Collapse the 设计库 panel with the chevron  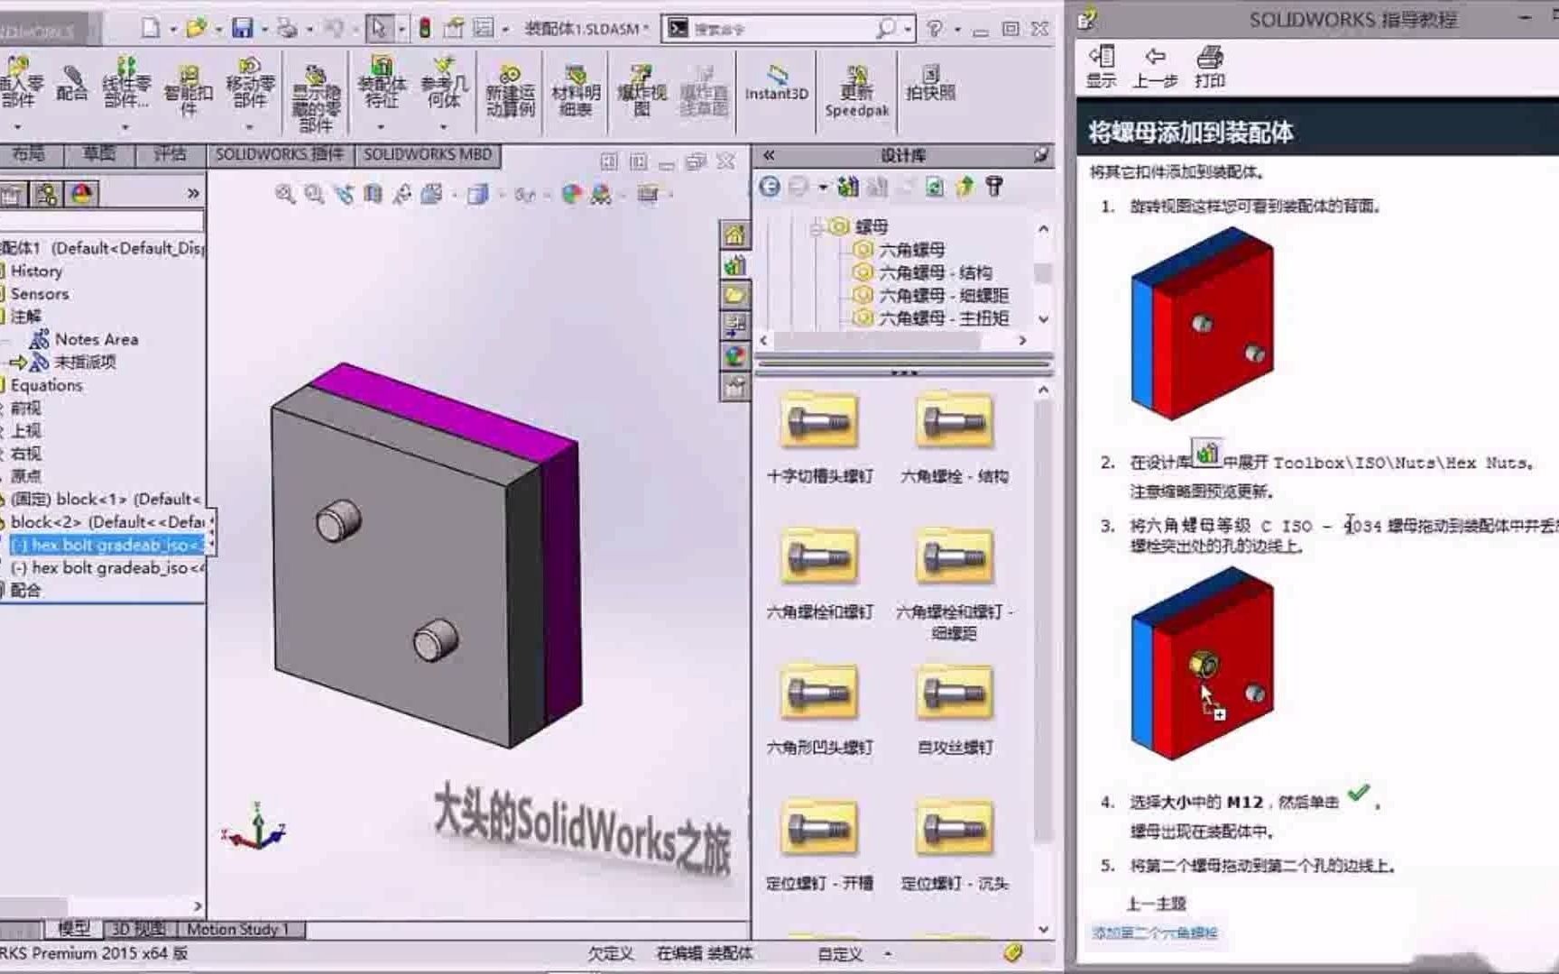pyautogui.click(x=771, y=155)
